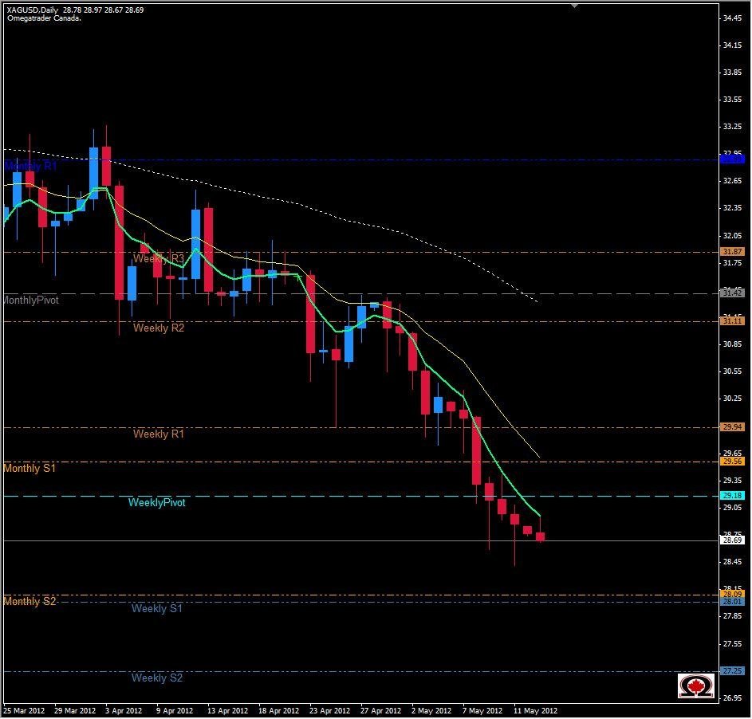Select the highlighted 29.18 price tag
Screen dimensions: 752x719
(x=731, y=495)
